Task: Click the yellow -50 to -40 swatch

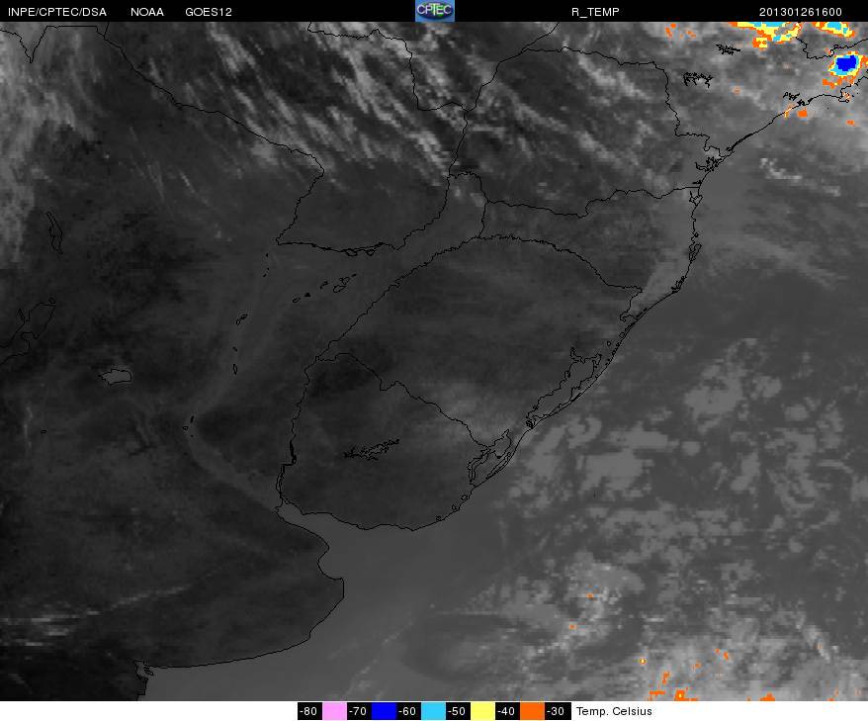Action: 482,711
